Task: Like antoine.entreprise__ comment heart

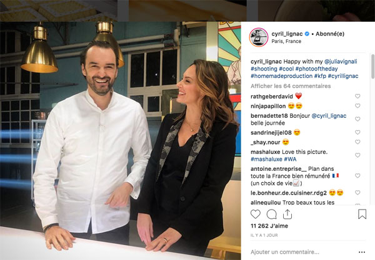Action: tap(357, 176)
